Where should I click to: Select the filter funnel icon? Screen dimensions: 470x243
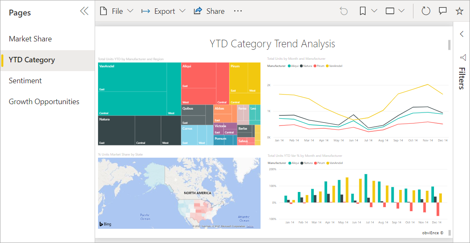[462, 58]
